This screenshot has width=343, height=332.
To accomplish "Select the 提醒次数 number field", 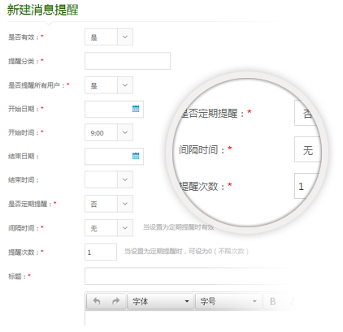I will 101,252.
